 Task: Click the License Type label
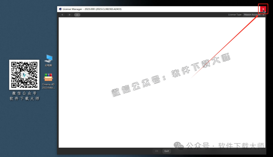(235, 15)
